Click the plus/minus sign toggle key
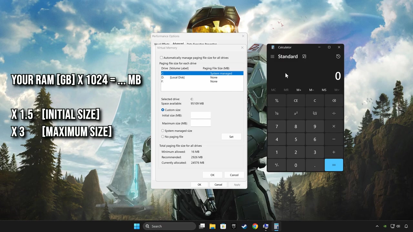Image resolution: width=413 pixels, height=232 pixels. (x=277, y=165)
